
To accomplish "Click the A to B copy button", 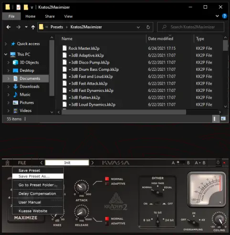I will pos(200,163).
